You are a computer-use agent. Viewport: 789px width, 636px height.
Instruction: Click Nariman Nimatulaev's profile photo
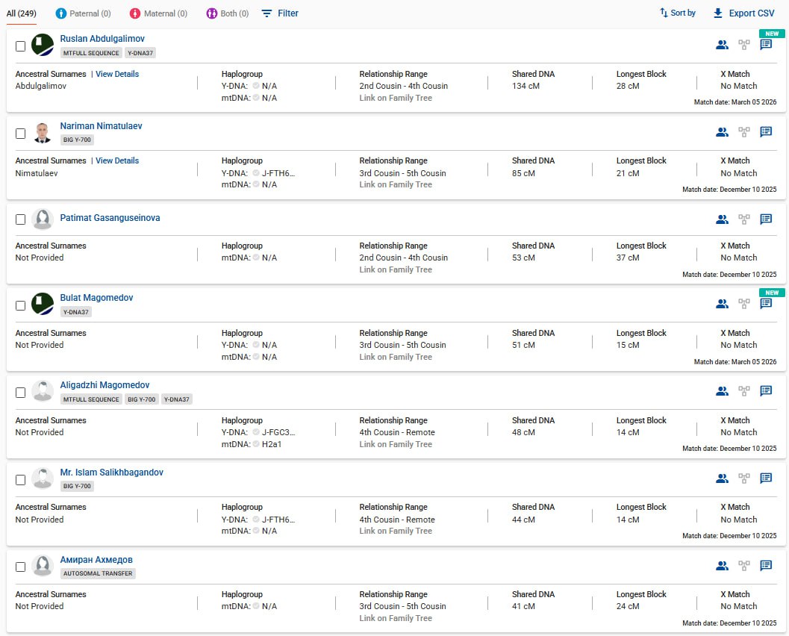[x=43, y=133]
